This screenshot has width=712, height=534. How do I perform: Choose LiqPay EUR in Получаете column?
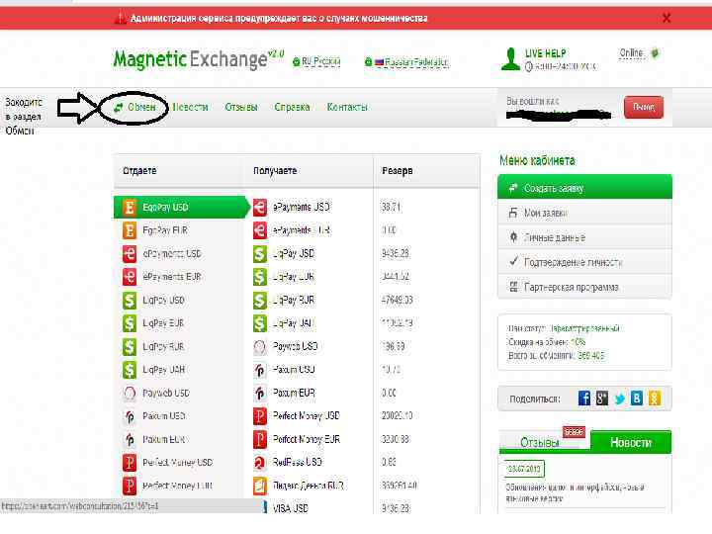tap(284, 277)
